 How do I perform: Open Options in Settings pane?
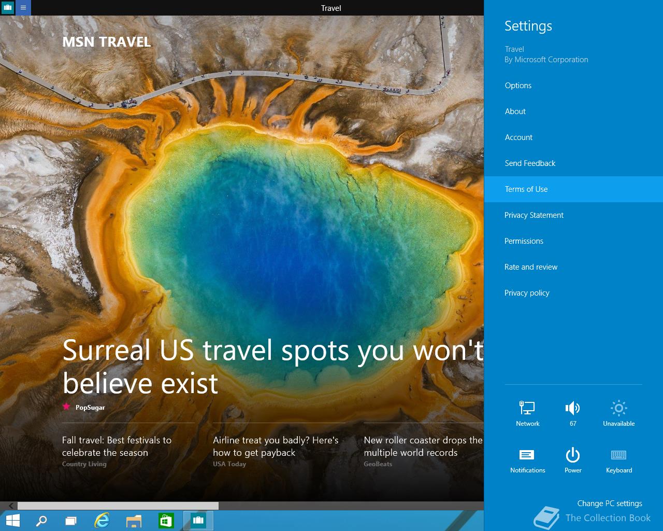pyautogui.click(x=573, y=86)
